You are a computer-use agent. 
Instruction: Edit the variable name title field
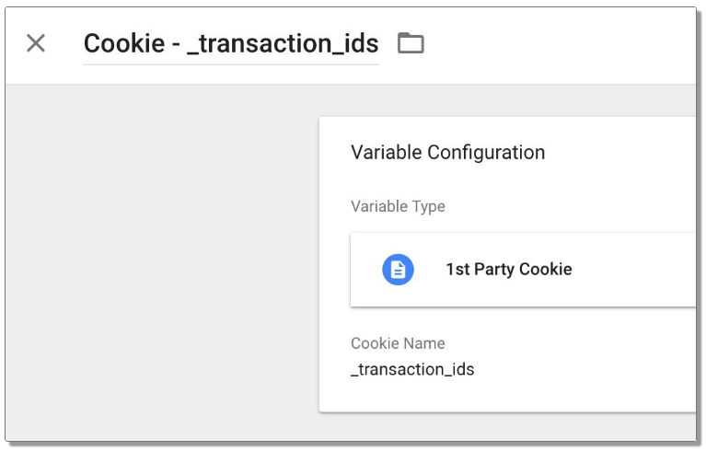[230, 43]
